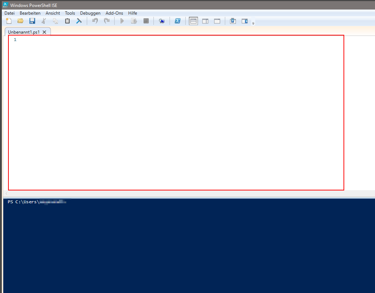Expand the toolbar overflow arrow
Viewport: 375px width, 293px height.
click(x=253, y=23)
